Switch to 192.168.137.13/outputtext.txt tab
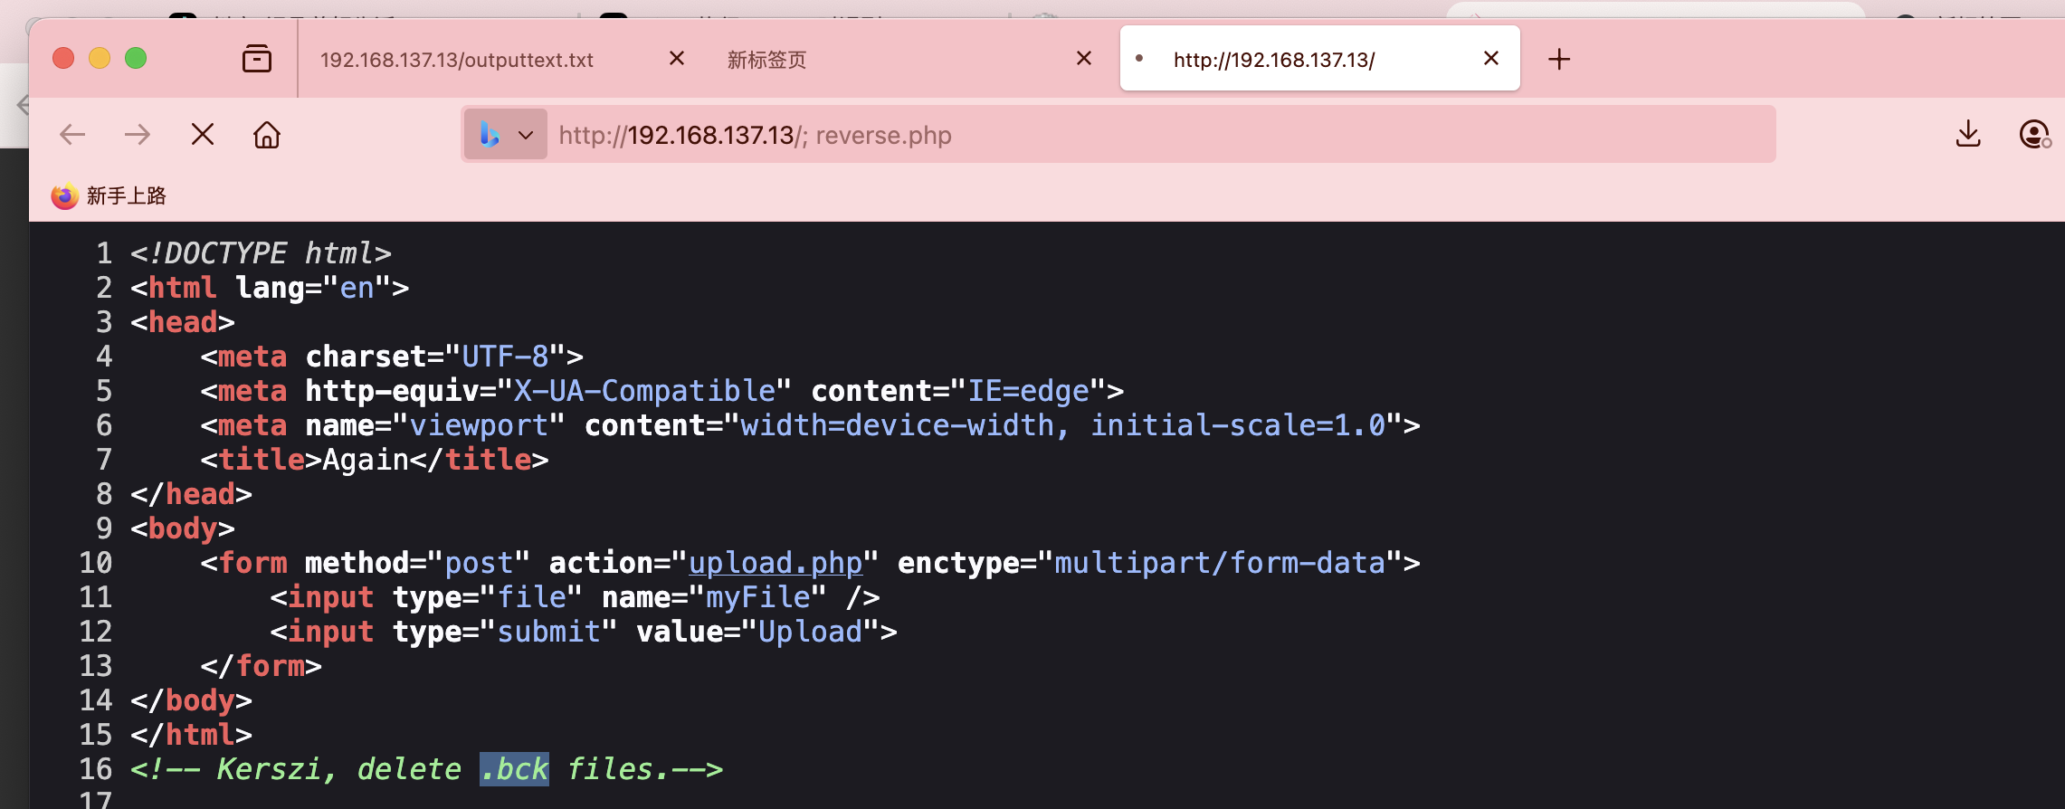This screenshot has height=809, width=2065. click(x=457, y=60)
